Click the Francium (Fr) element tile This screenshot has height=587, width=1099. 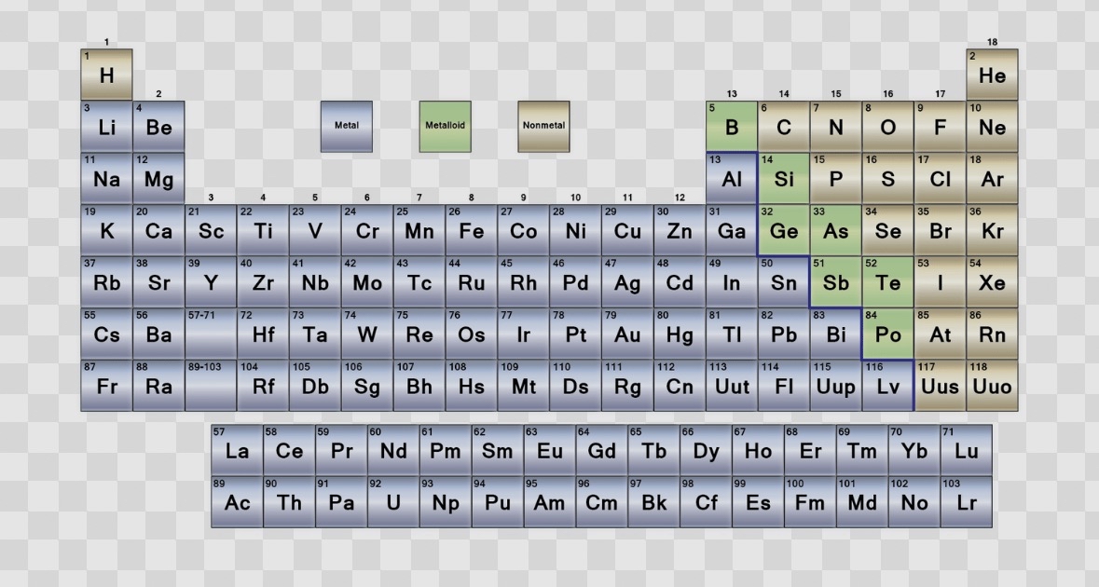[106, 387]
